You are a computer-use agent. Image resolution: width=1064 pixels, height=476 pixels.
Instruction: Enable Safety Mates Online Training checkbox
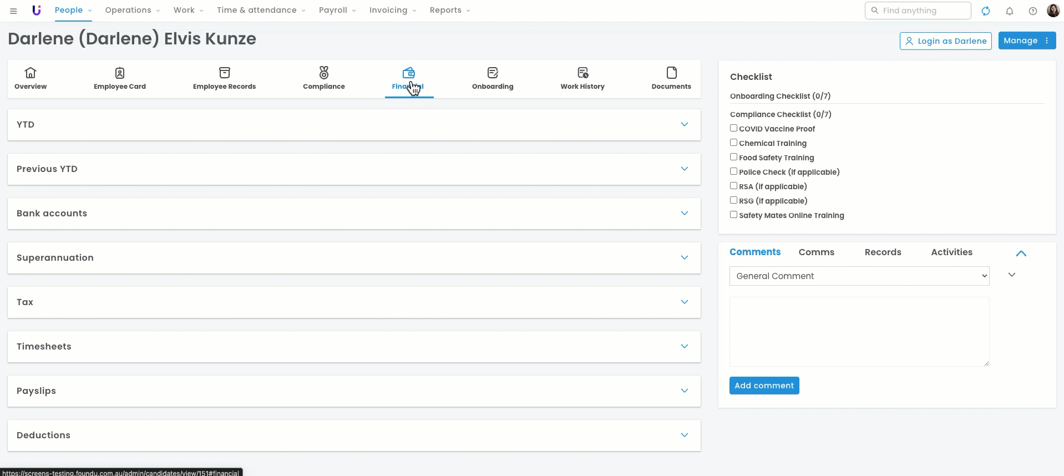[733, 215]
